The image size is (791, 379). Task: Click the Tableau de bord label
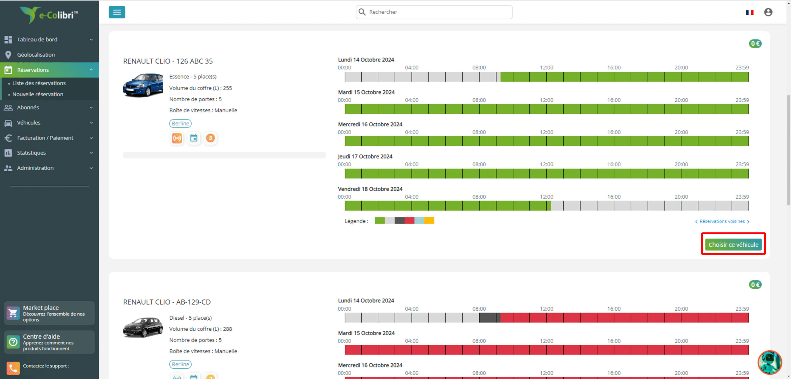[x=37, y=39]
